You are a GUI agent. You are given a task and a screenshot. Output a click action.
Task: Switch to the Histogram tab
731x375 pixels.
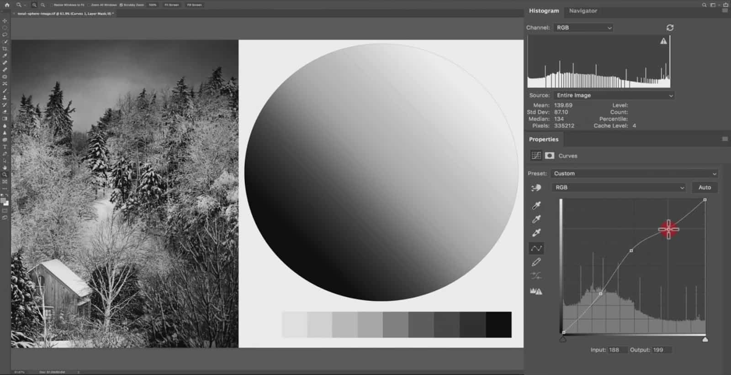(x=544, y=10)
